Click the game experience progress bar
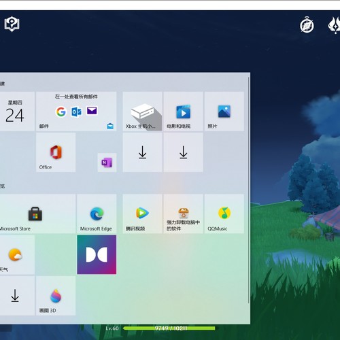 click(169, 328)
